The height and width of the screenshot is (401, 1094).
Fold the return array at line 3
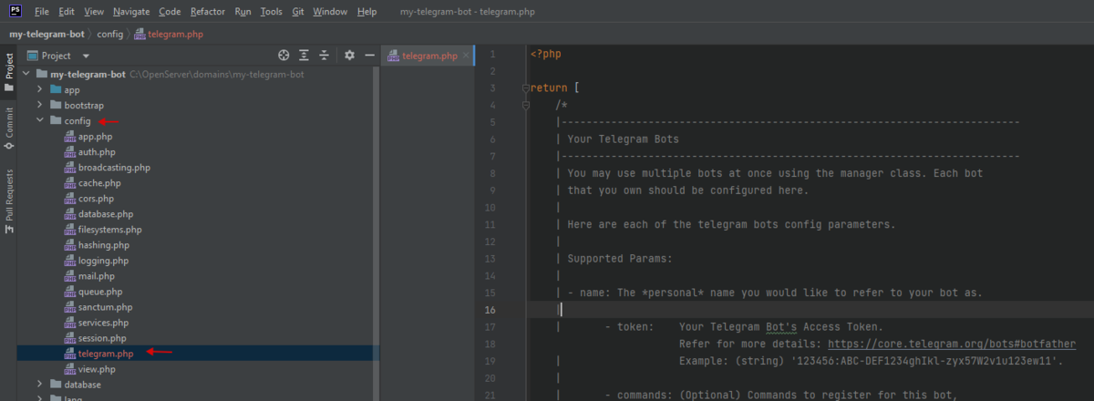[525, 88]
